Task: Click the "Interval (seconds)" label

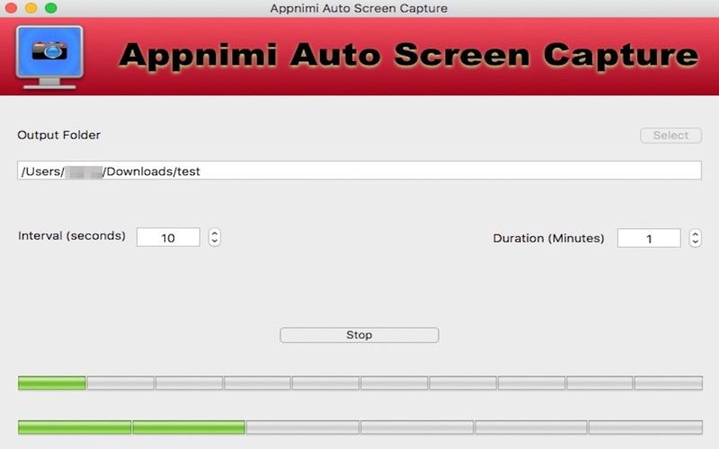Action: pyautogui.click(x=72, y=235)
